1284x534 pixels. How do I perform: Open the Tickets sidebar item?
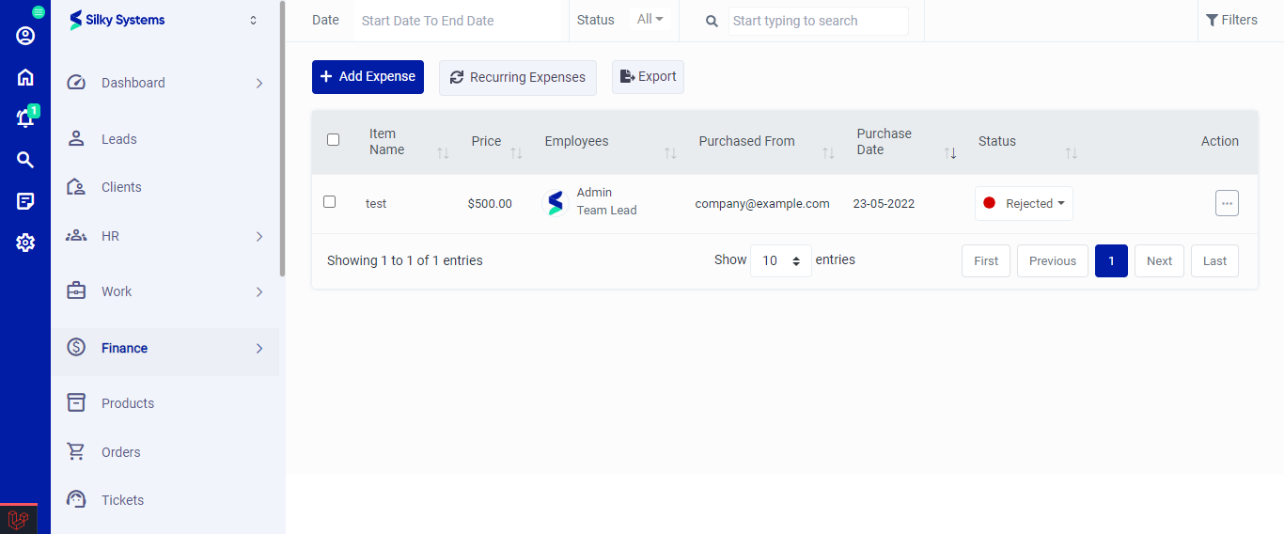122,500
